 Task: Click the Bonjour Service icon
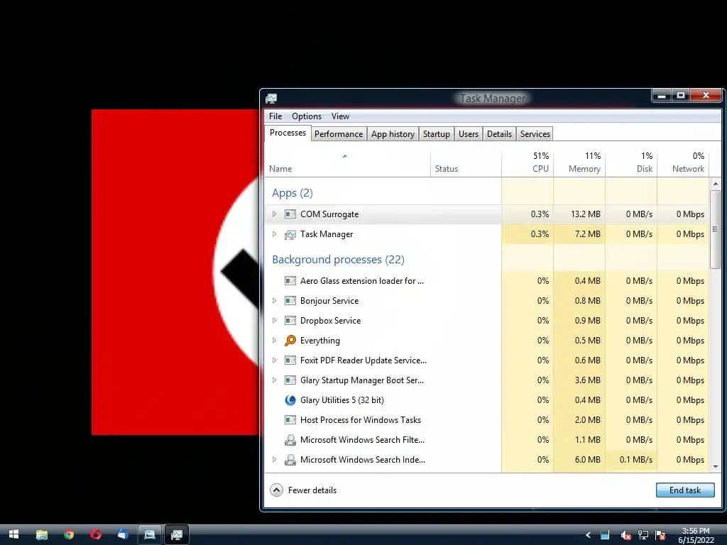[x=290, y=301]
